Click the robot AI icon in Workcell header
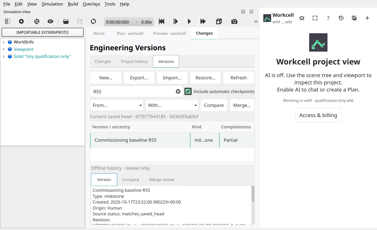The height and width of the screenshot is (230, 377). click(302, 18)
